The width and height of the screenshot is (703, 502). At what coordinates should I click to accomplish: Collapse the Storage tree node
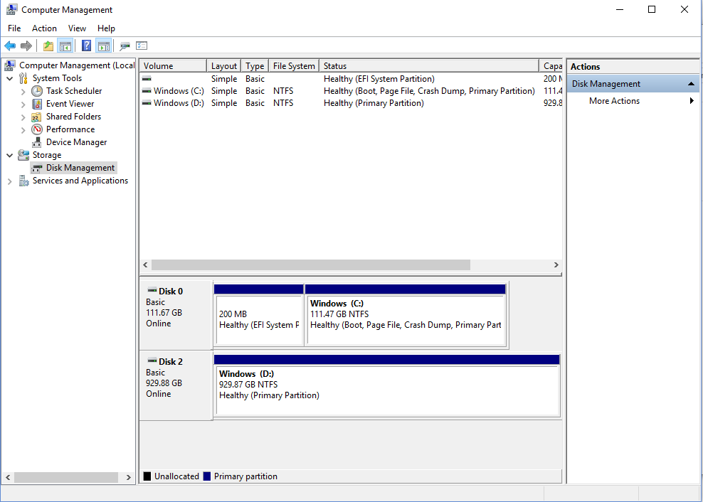(9, 154)
